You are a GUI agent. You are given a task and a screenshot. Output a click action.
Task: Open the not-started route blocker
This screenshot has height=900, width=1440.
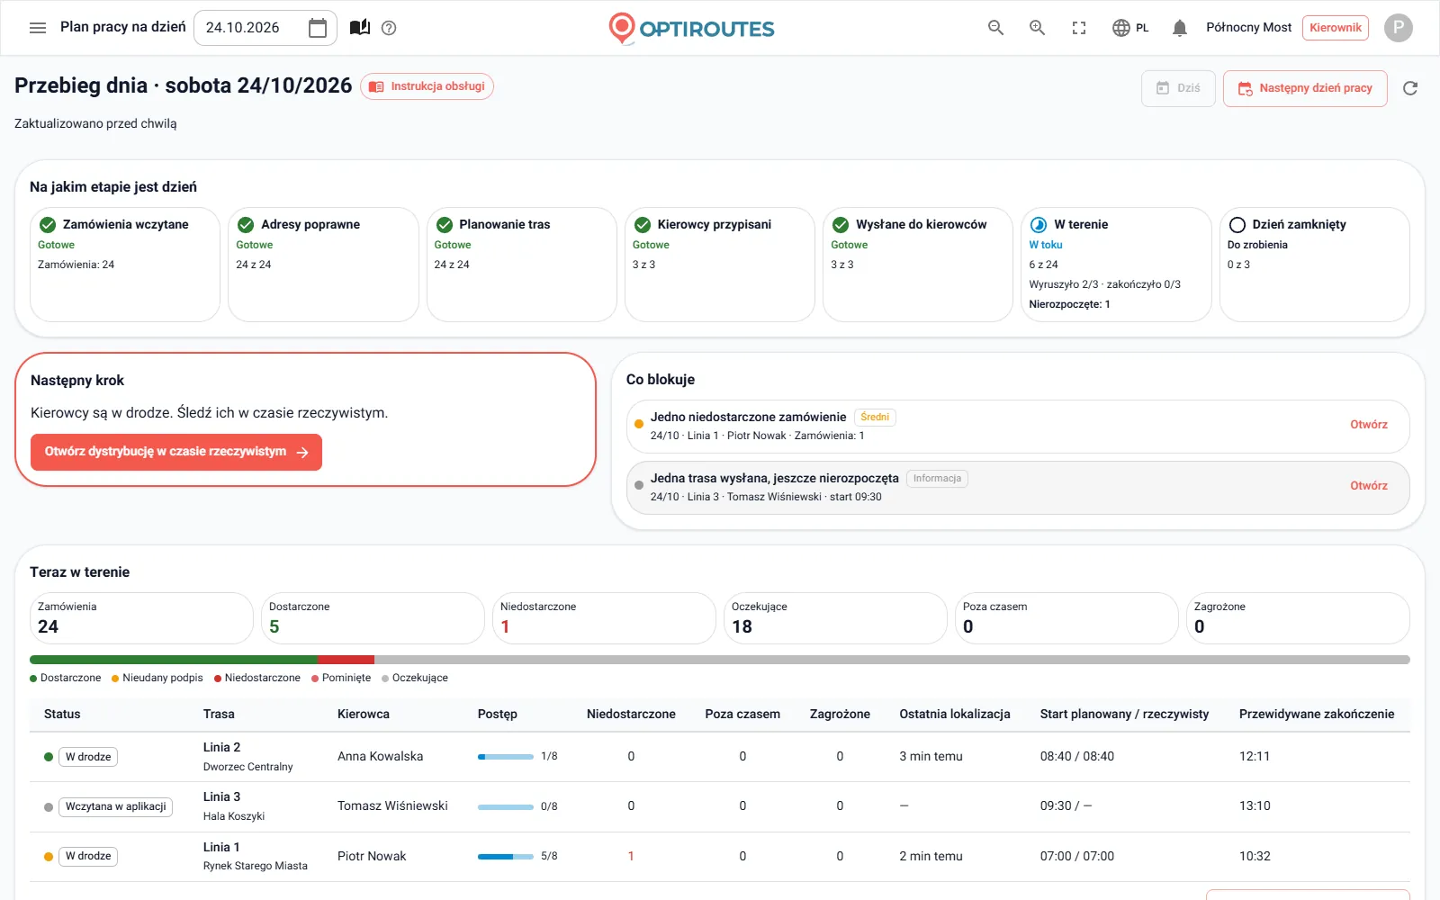pyautogui.click(x=1368, y=486)
